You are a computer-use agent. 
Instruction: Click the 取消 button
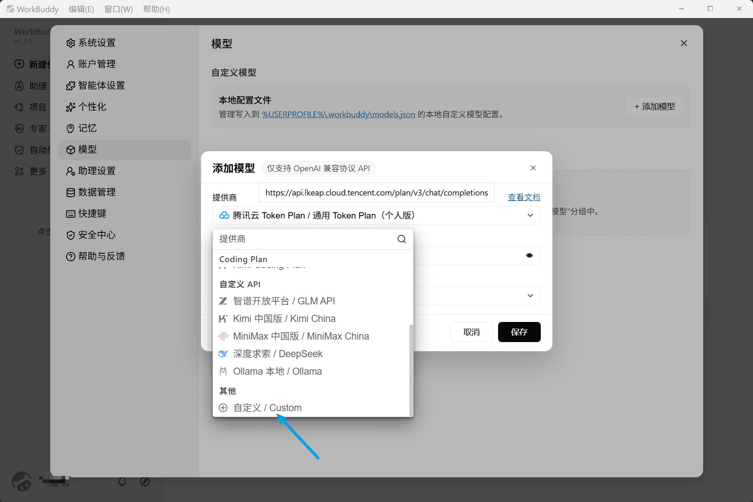pyautogui.click(x=472, y=332)
